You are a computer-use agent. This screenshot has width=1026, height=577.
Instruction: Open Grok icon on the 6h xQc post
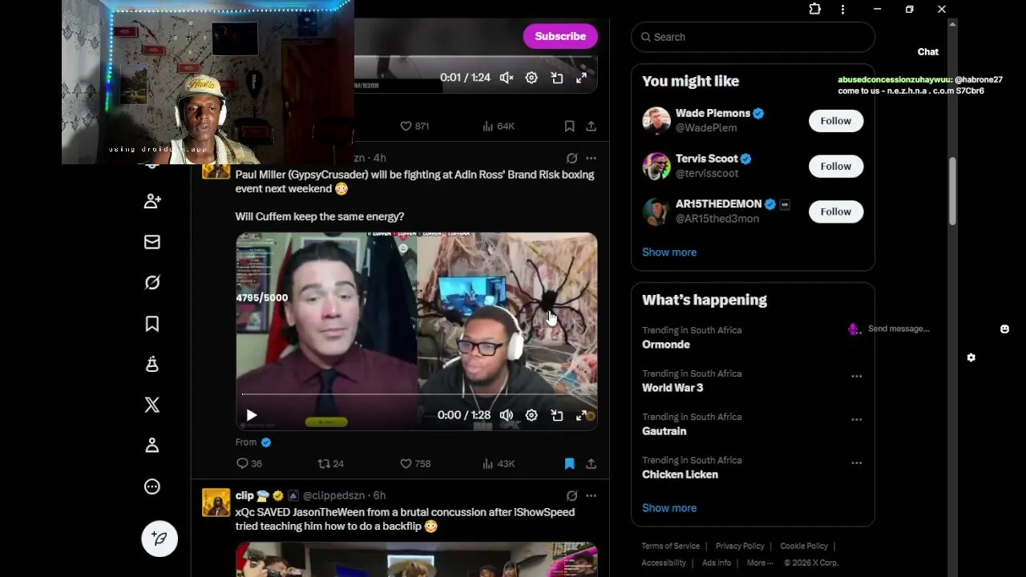pos(572,495)
